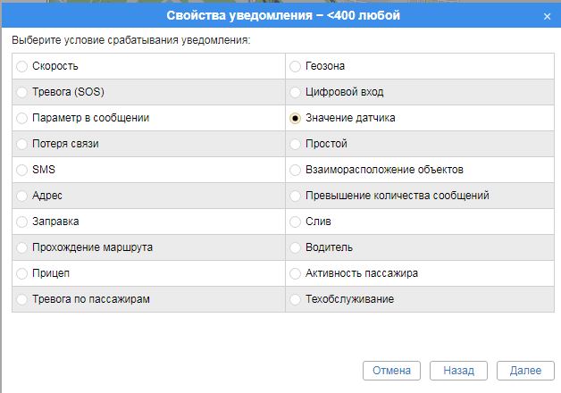Viewport: 561px width, 393px height.
Task: Pick the Заправка condition
Action: 22,222
